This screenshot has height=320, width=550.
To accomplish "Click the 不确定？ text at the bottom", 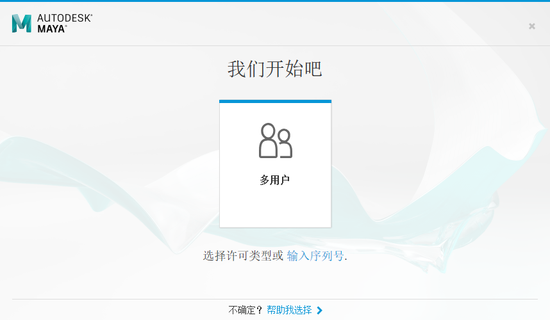I will point(246,310).
